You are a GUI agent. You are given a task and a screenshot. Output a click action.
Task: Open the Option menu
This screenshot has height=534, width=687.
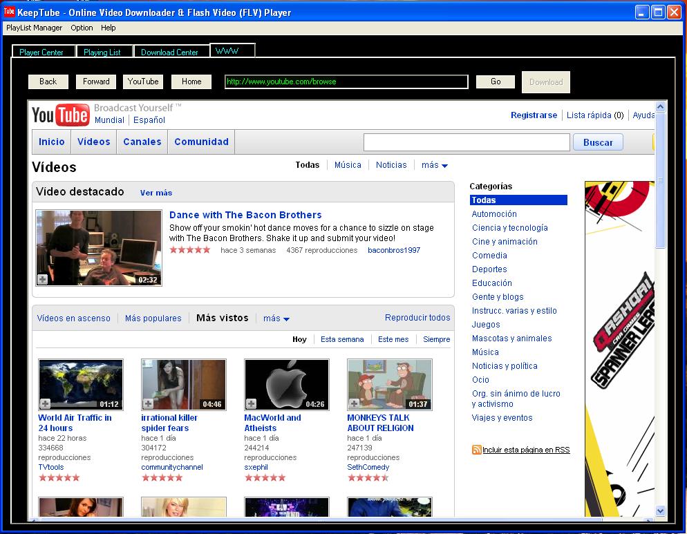click(82, 28)
